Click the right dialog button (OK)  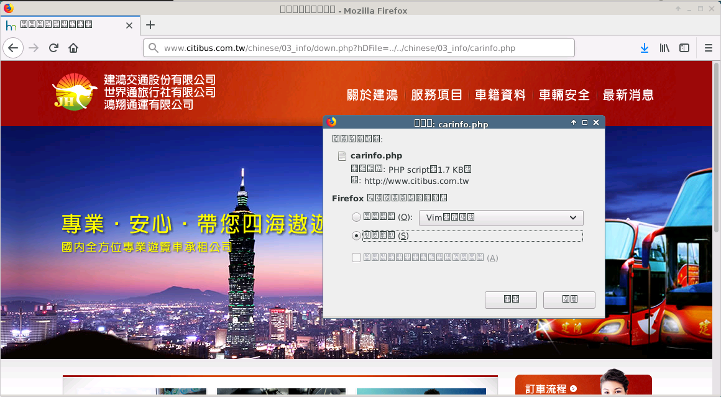(x=569, y=299)
